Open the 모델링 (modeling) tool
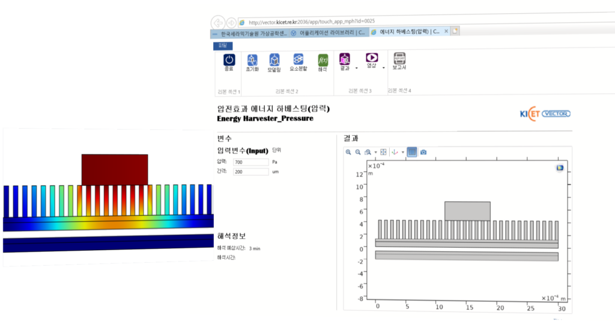 click(274, 60)
